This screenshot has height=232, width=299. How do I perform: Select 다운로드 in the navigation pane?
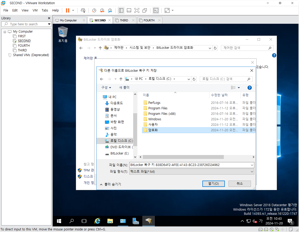[x=116, y=103]
